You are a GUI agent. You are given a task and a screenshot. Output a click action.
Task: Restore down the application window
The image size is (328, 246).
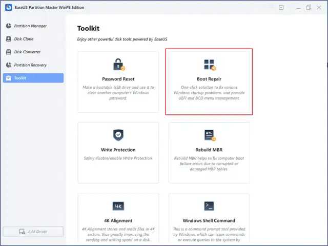(309, 8)
